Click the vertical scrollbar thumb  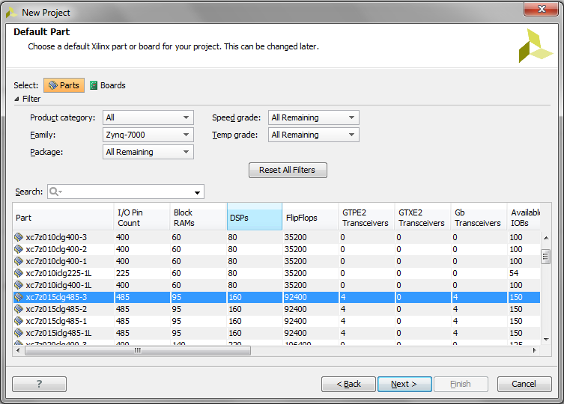[546, 257]
